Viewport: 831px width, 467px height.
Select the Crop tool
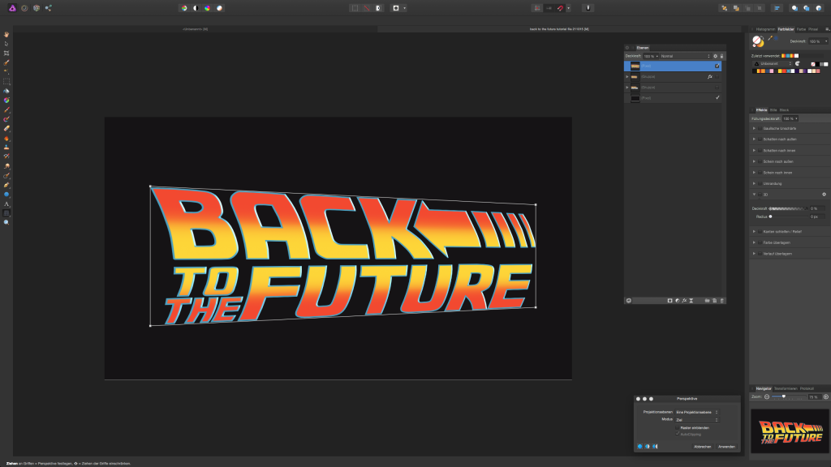tap(6, 54)
